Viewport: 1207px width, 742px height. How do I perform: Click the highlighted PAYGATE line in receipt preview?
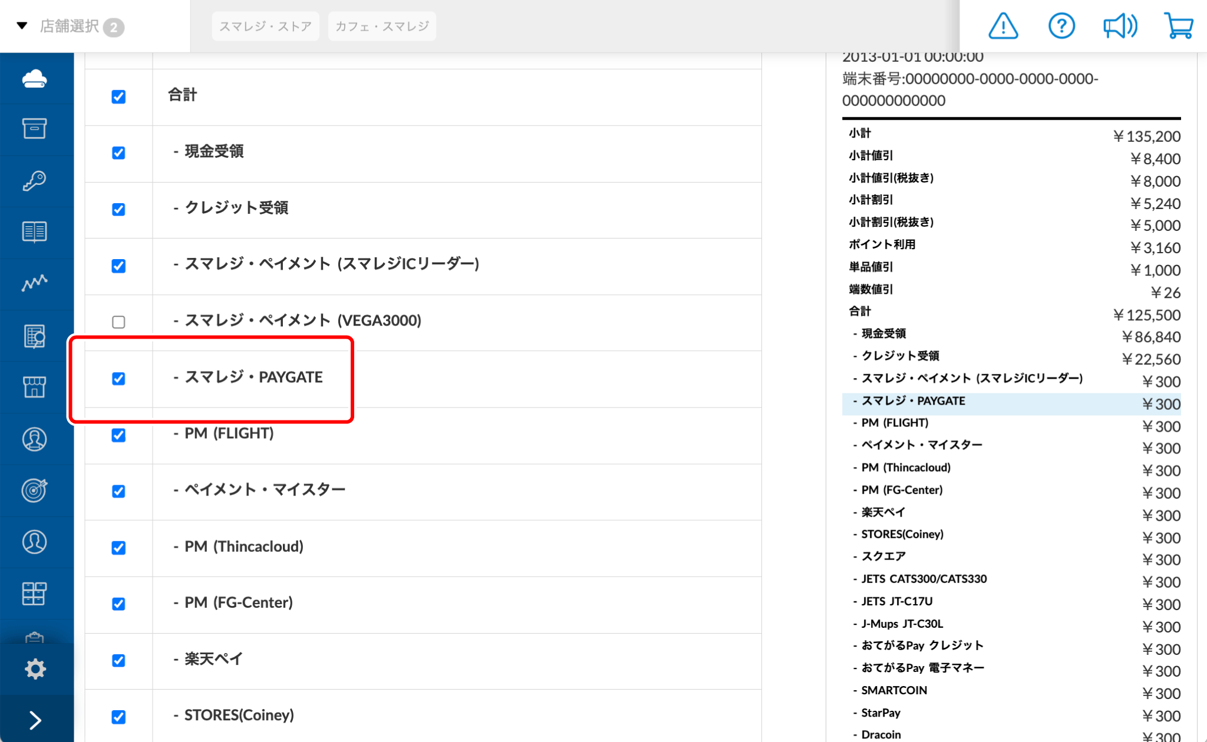[1011, 403]
